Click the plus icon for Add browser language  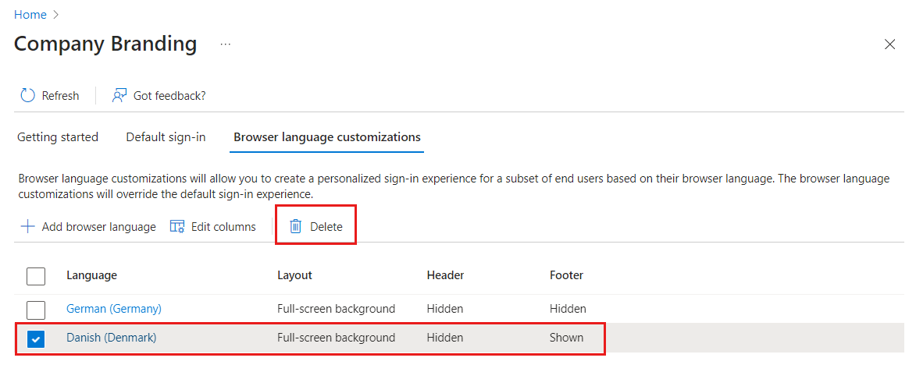pyautogui.click(x=27, y=227)
